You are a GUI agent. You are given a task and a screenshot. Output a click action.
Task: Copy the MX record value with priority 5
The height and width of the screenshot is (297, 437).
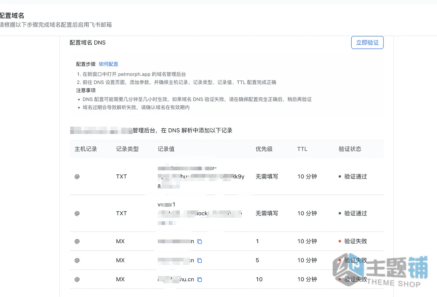click(x=200, y=261)
